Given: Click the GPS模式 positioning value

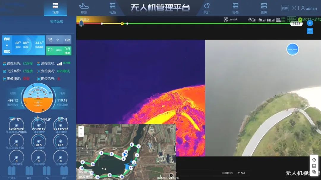Looking at the screenshot, I should (x=64, y=71).
